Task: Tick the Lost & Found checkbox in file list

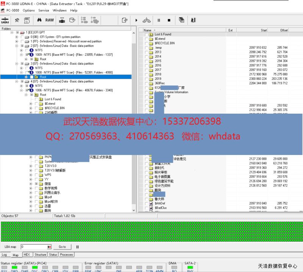Action: click(146, 34)
